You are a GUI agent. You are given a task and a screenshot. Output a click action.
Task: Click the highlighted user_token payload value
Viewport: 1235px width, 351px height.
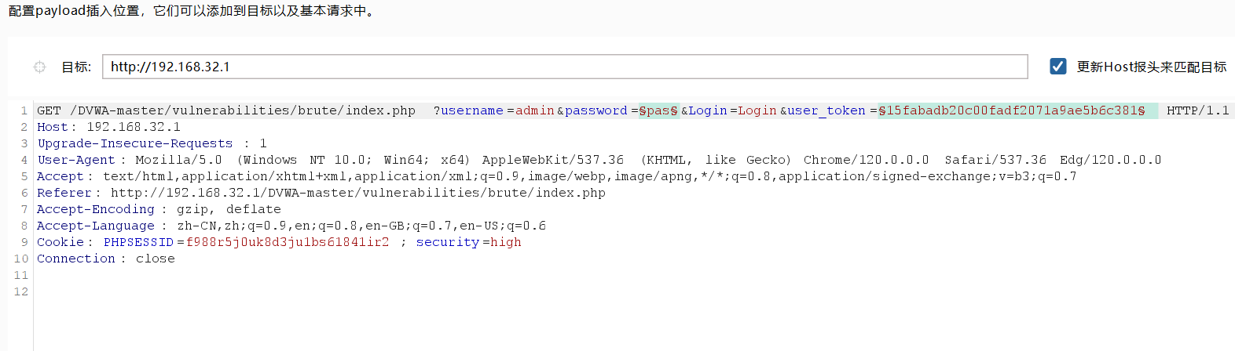1011,110
